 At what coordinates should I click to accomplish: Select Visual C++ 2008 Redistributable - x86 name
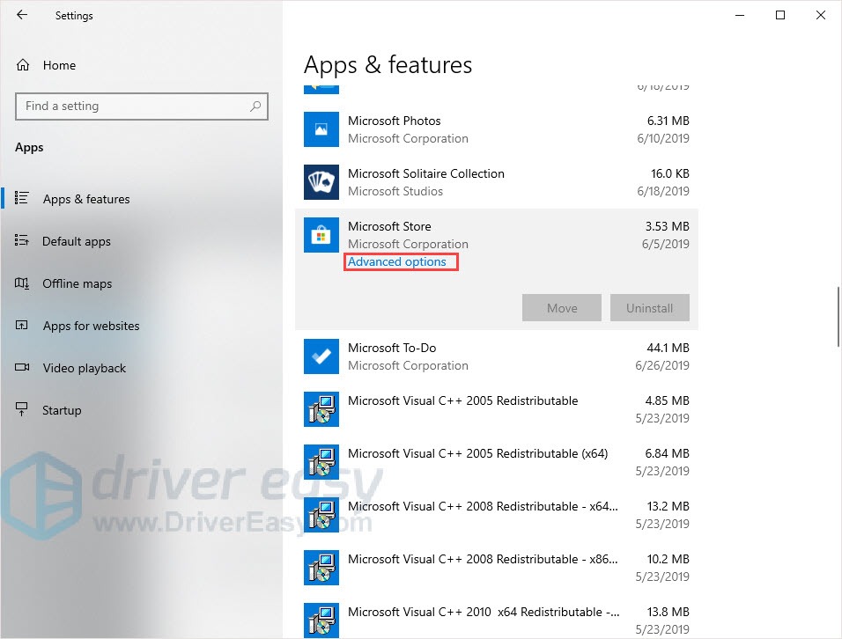point(483,559)
